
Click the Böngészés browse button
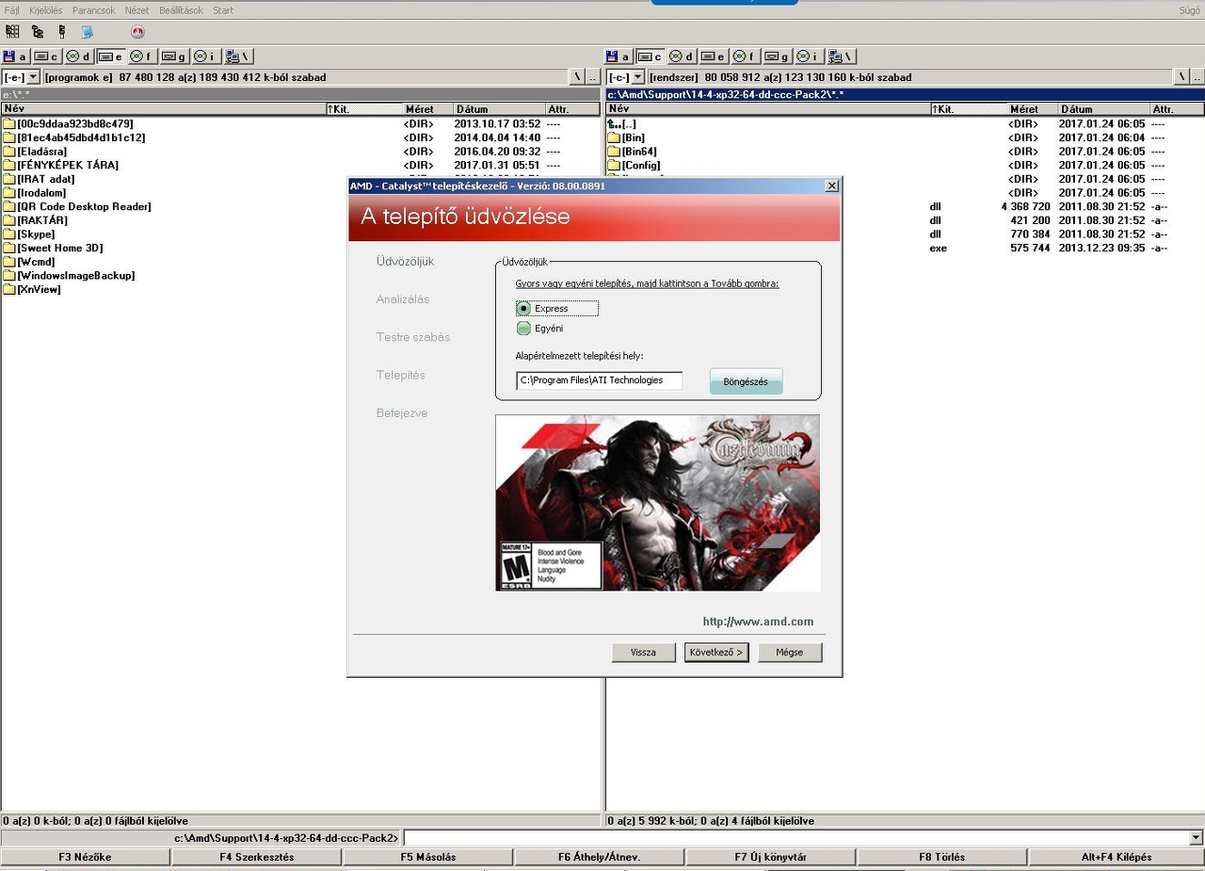(746, 381)
